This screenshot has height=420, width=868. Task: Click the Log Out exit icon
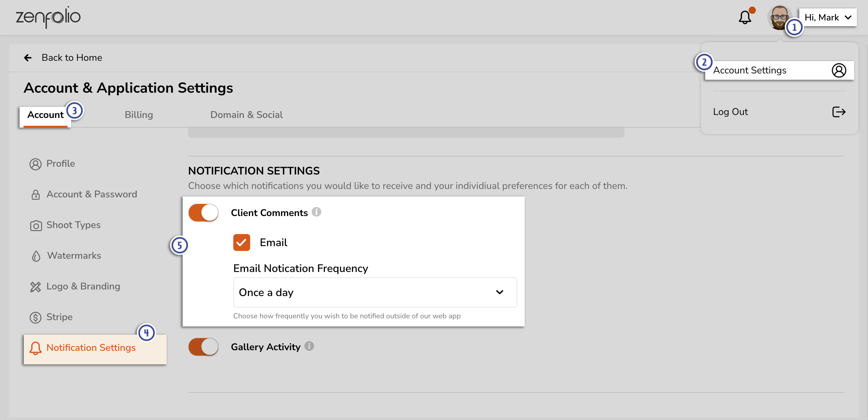click(x=839, y=112)
